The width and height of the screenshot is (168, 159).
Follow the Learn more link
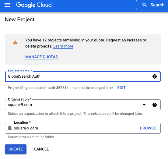click(63, 46)
